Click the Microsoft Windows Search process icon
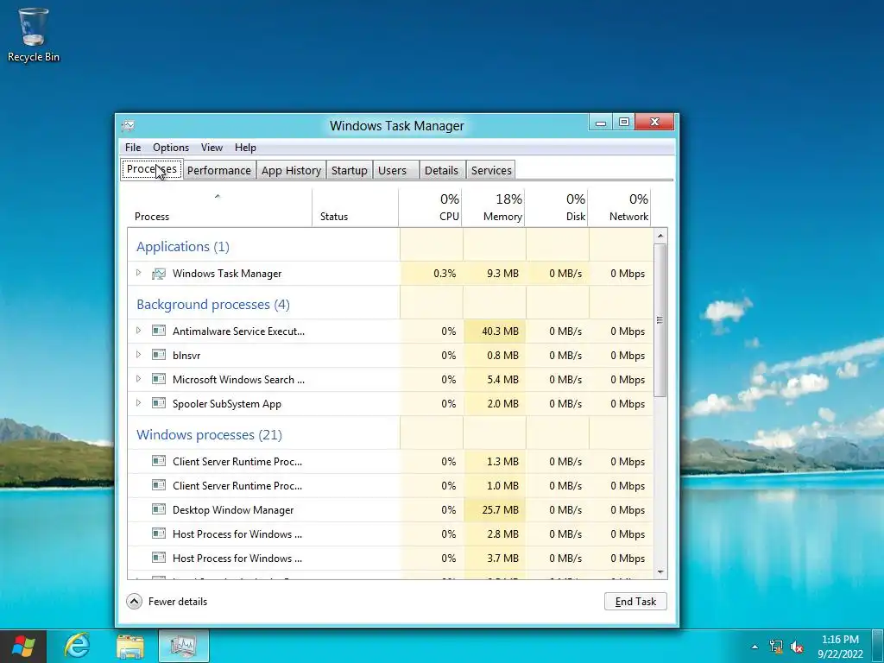The height and width of the screenshot is (663, 884). (159, 380)
